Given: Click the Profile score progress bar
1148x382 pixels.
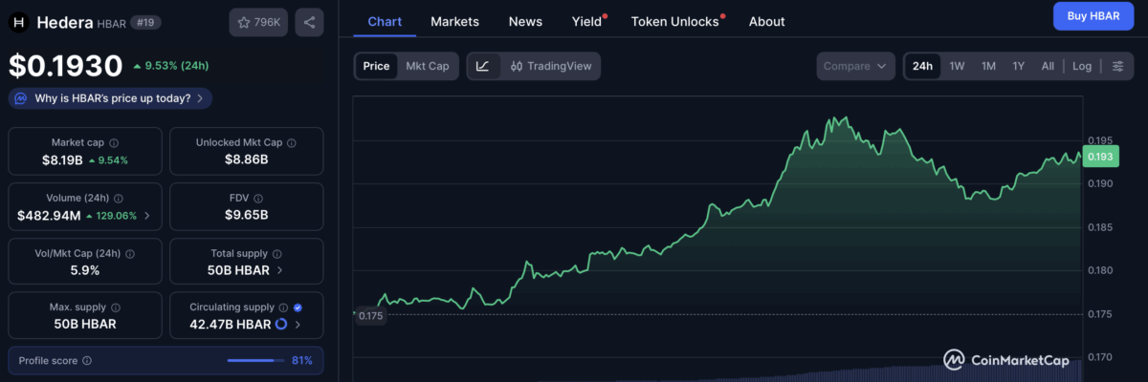Looking at the screenshot, I should 255,361.
